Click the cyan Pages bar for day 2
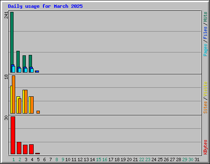 point(20,70)
